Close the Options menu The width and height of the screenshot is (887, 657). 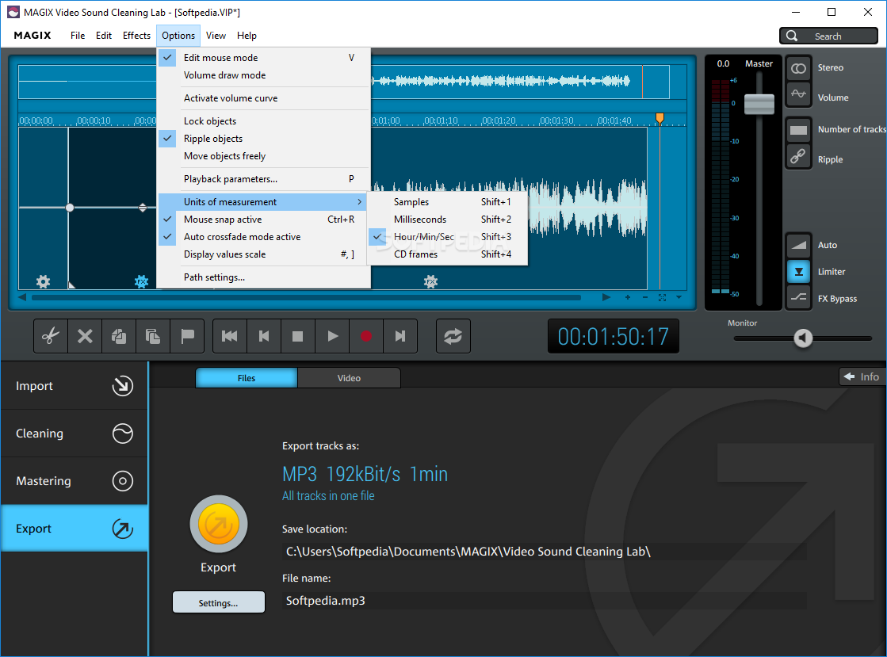178,36
